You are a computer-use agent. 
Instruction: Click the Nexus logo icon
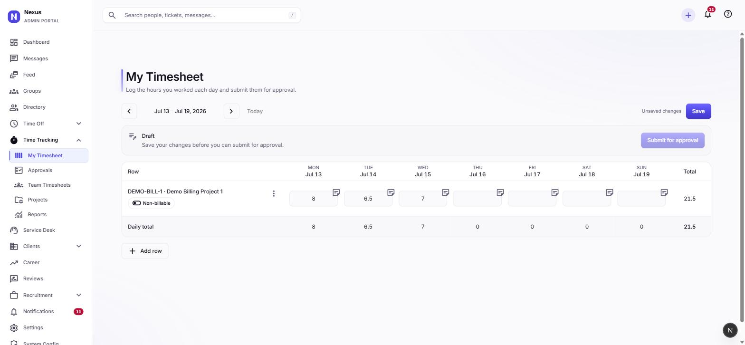pyautogui.click(x=14, y=17)
